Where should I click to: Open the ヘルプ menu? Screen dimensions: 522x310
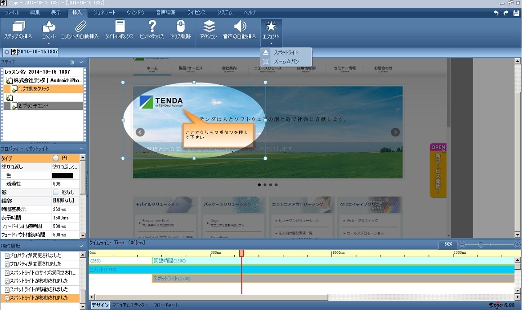250,13
